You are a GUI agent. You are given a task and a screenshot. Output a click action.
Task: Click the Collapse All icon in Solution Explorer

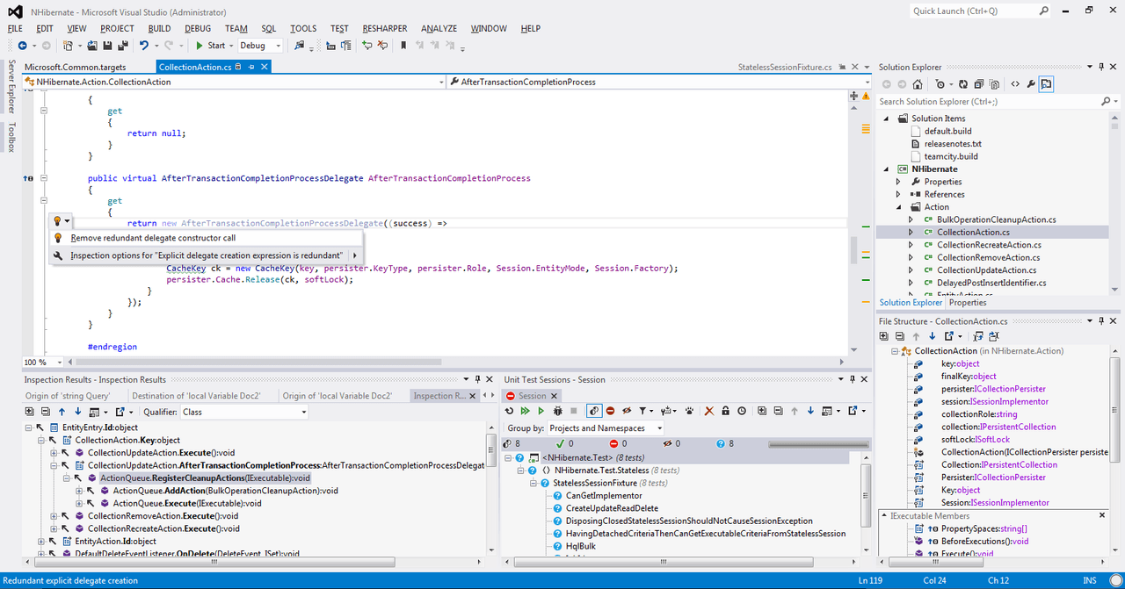[x=979, y=84]
